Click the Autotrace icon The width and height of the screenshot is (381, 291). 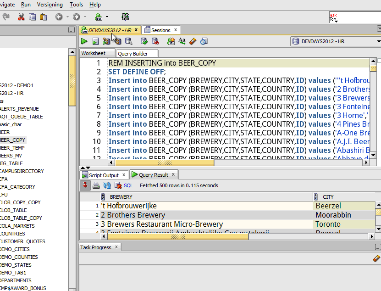(118, 41)
